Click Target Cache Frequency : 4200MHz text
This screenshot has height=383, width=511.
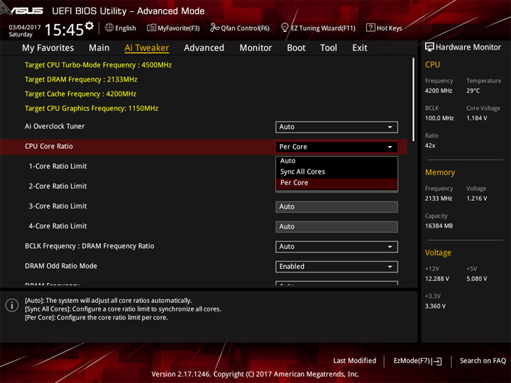80,94
